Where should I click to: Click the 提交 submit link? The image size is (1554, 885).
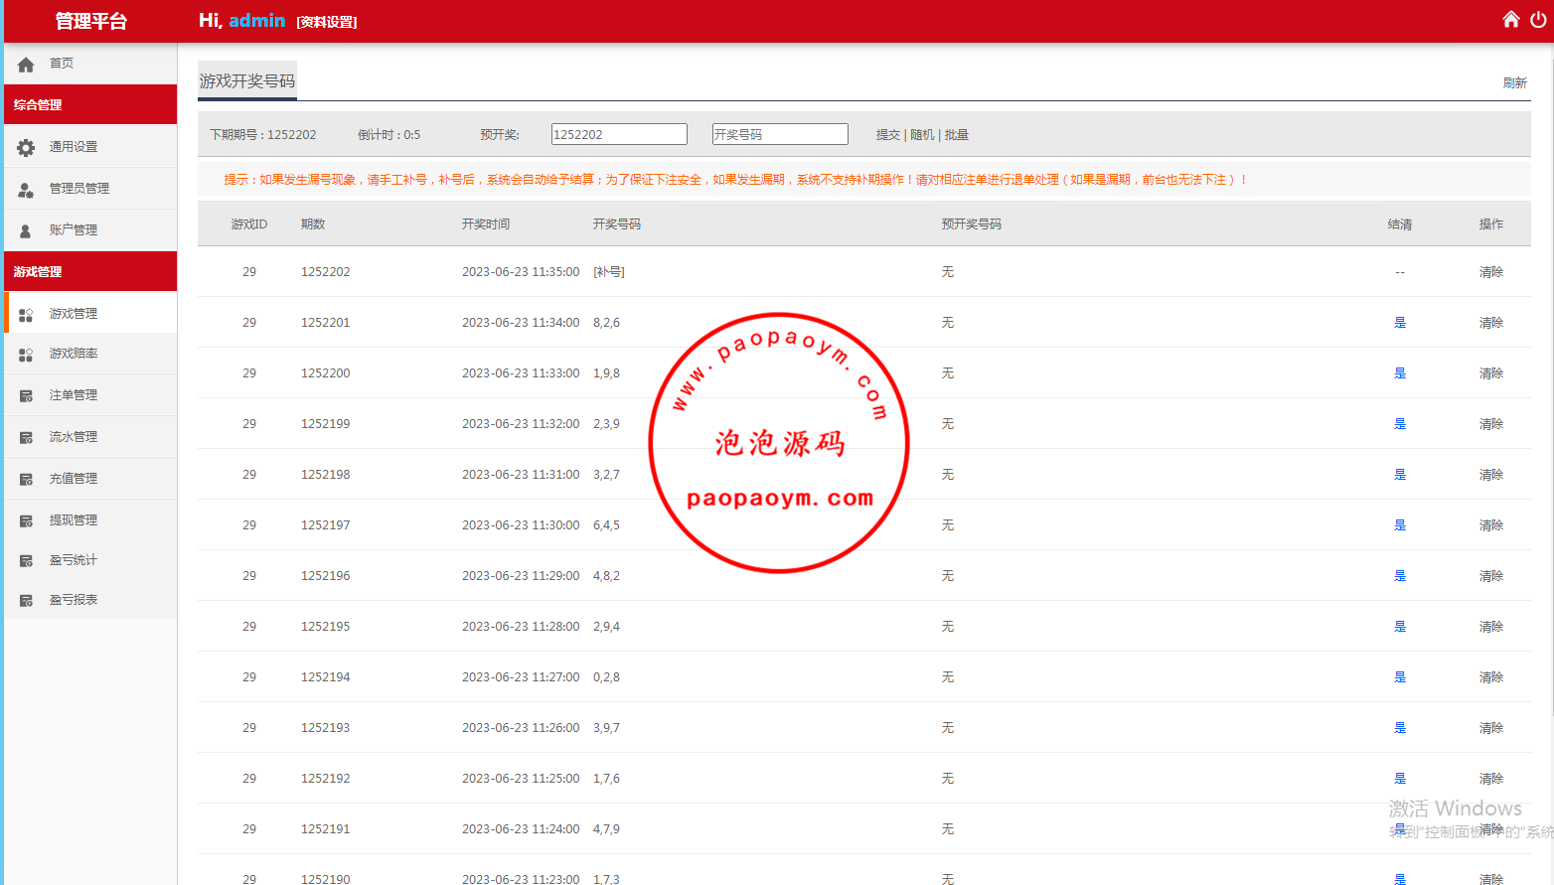pos(887,135)
